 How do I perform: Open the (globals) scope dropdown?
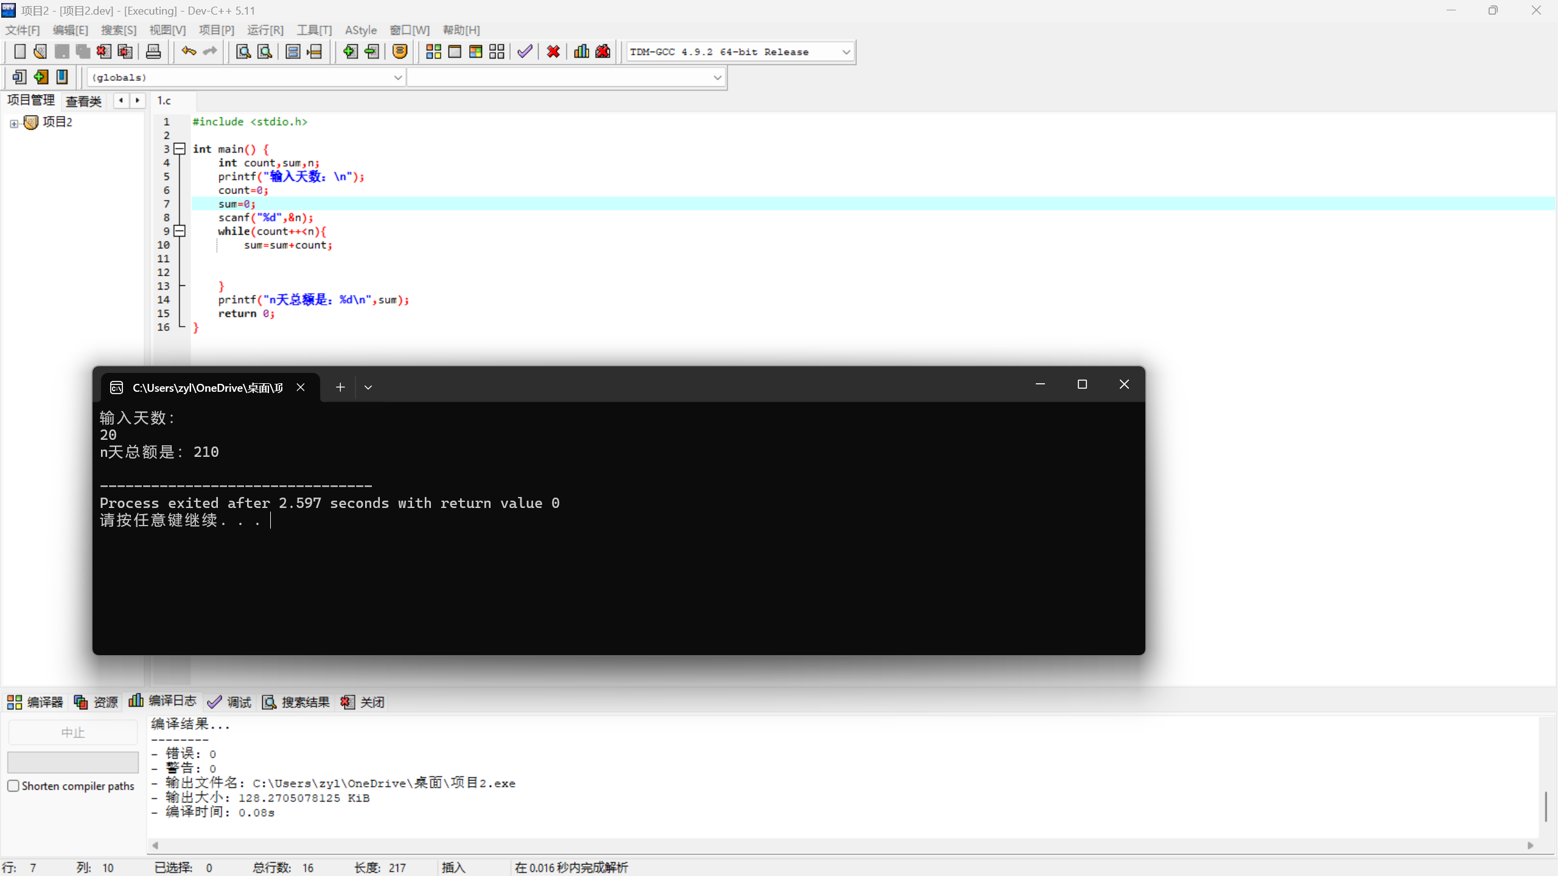(397, 77)
